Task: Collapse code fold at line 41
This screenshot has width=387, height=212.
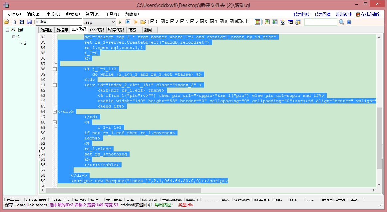Action: (55, 85)
